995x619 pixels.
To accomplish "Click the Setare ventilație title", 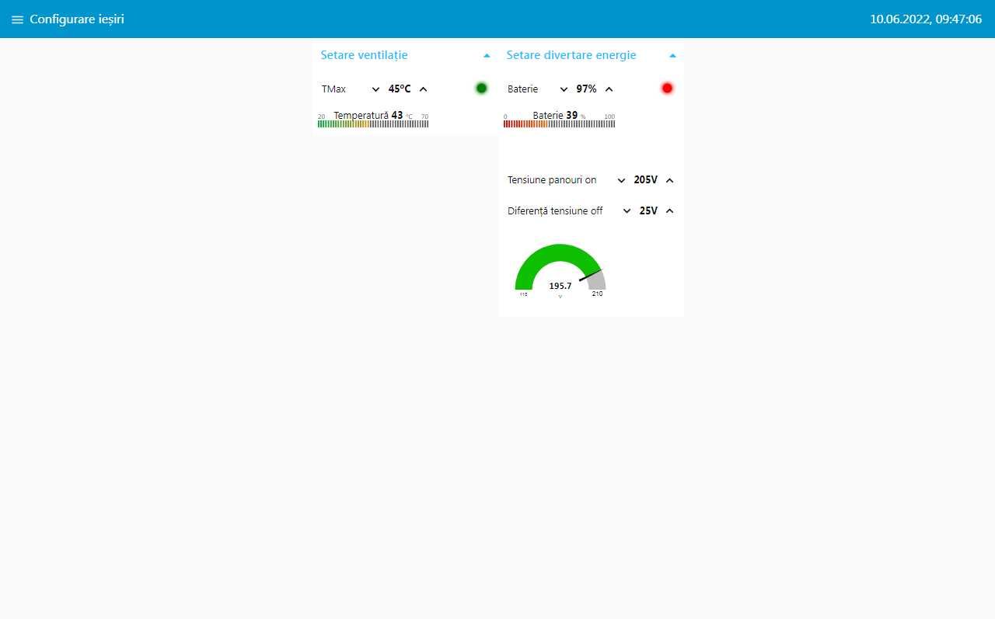I will (364, 55).
